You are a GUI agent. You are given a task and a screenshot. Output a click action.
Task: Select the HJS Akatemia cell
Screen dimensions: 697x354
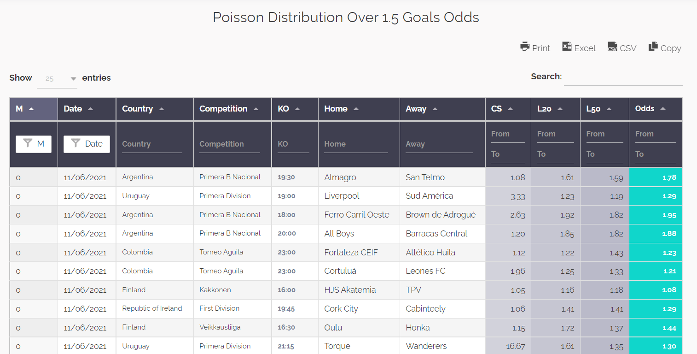pyautogui.click(x=359, y=290)
